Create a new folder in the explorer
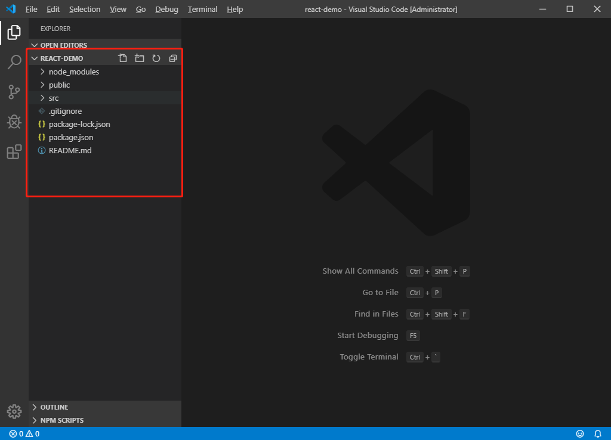611x440 pixels. click(139, 58)
